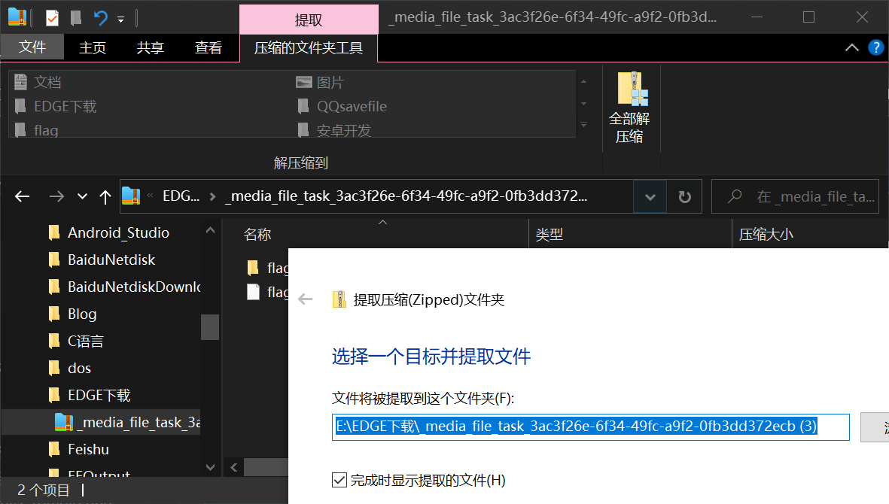Image resolution: width=889 pixels, height=504 pixels.
Task: Switch to the 共享 ribbon tab
Action: point(151,47)
